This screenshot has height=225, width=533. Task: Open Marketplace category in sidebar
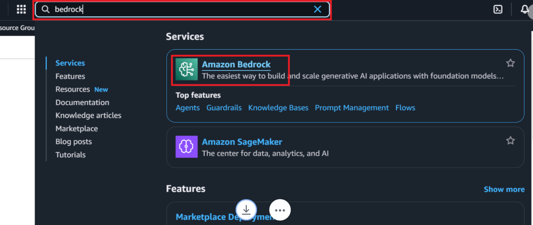click(76, 129)
